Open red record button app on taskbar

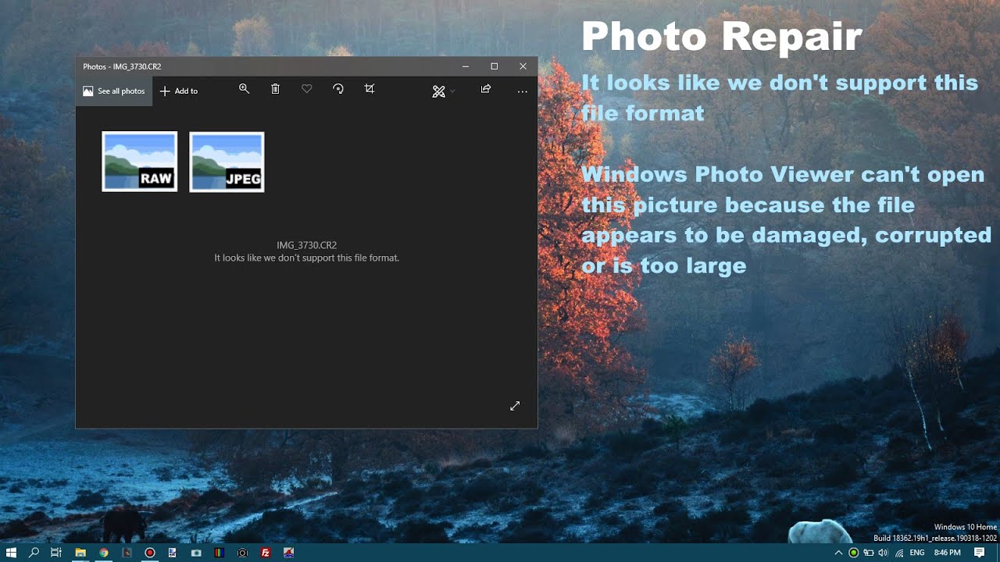149,553
